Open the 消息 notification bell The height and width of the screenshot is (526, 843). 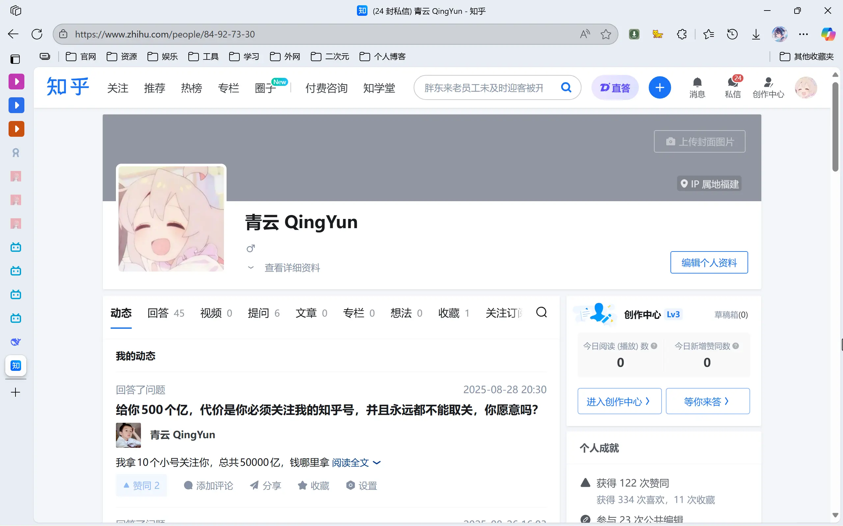[697, 87]
